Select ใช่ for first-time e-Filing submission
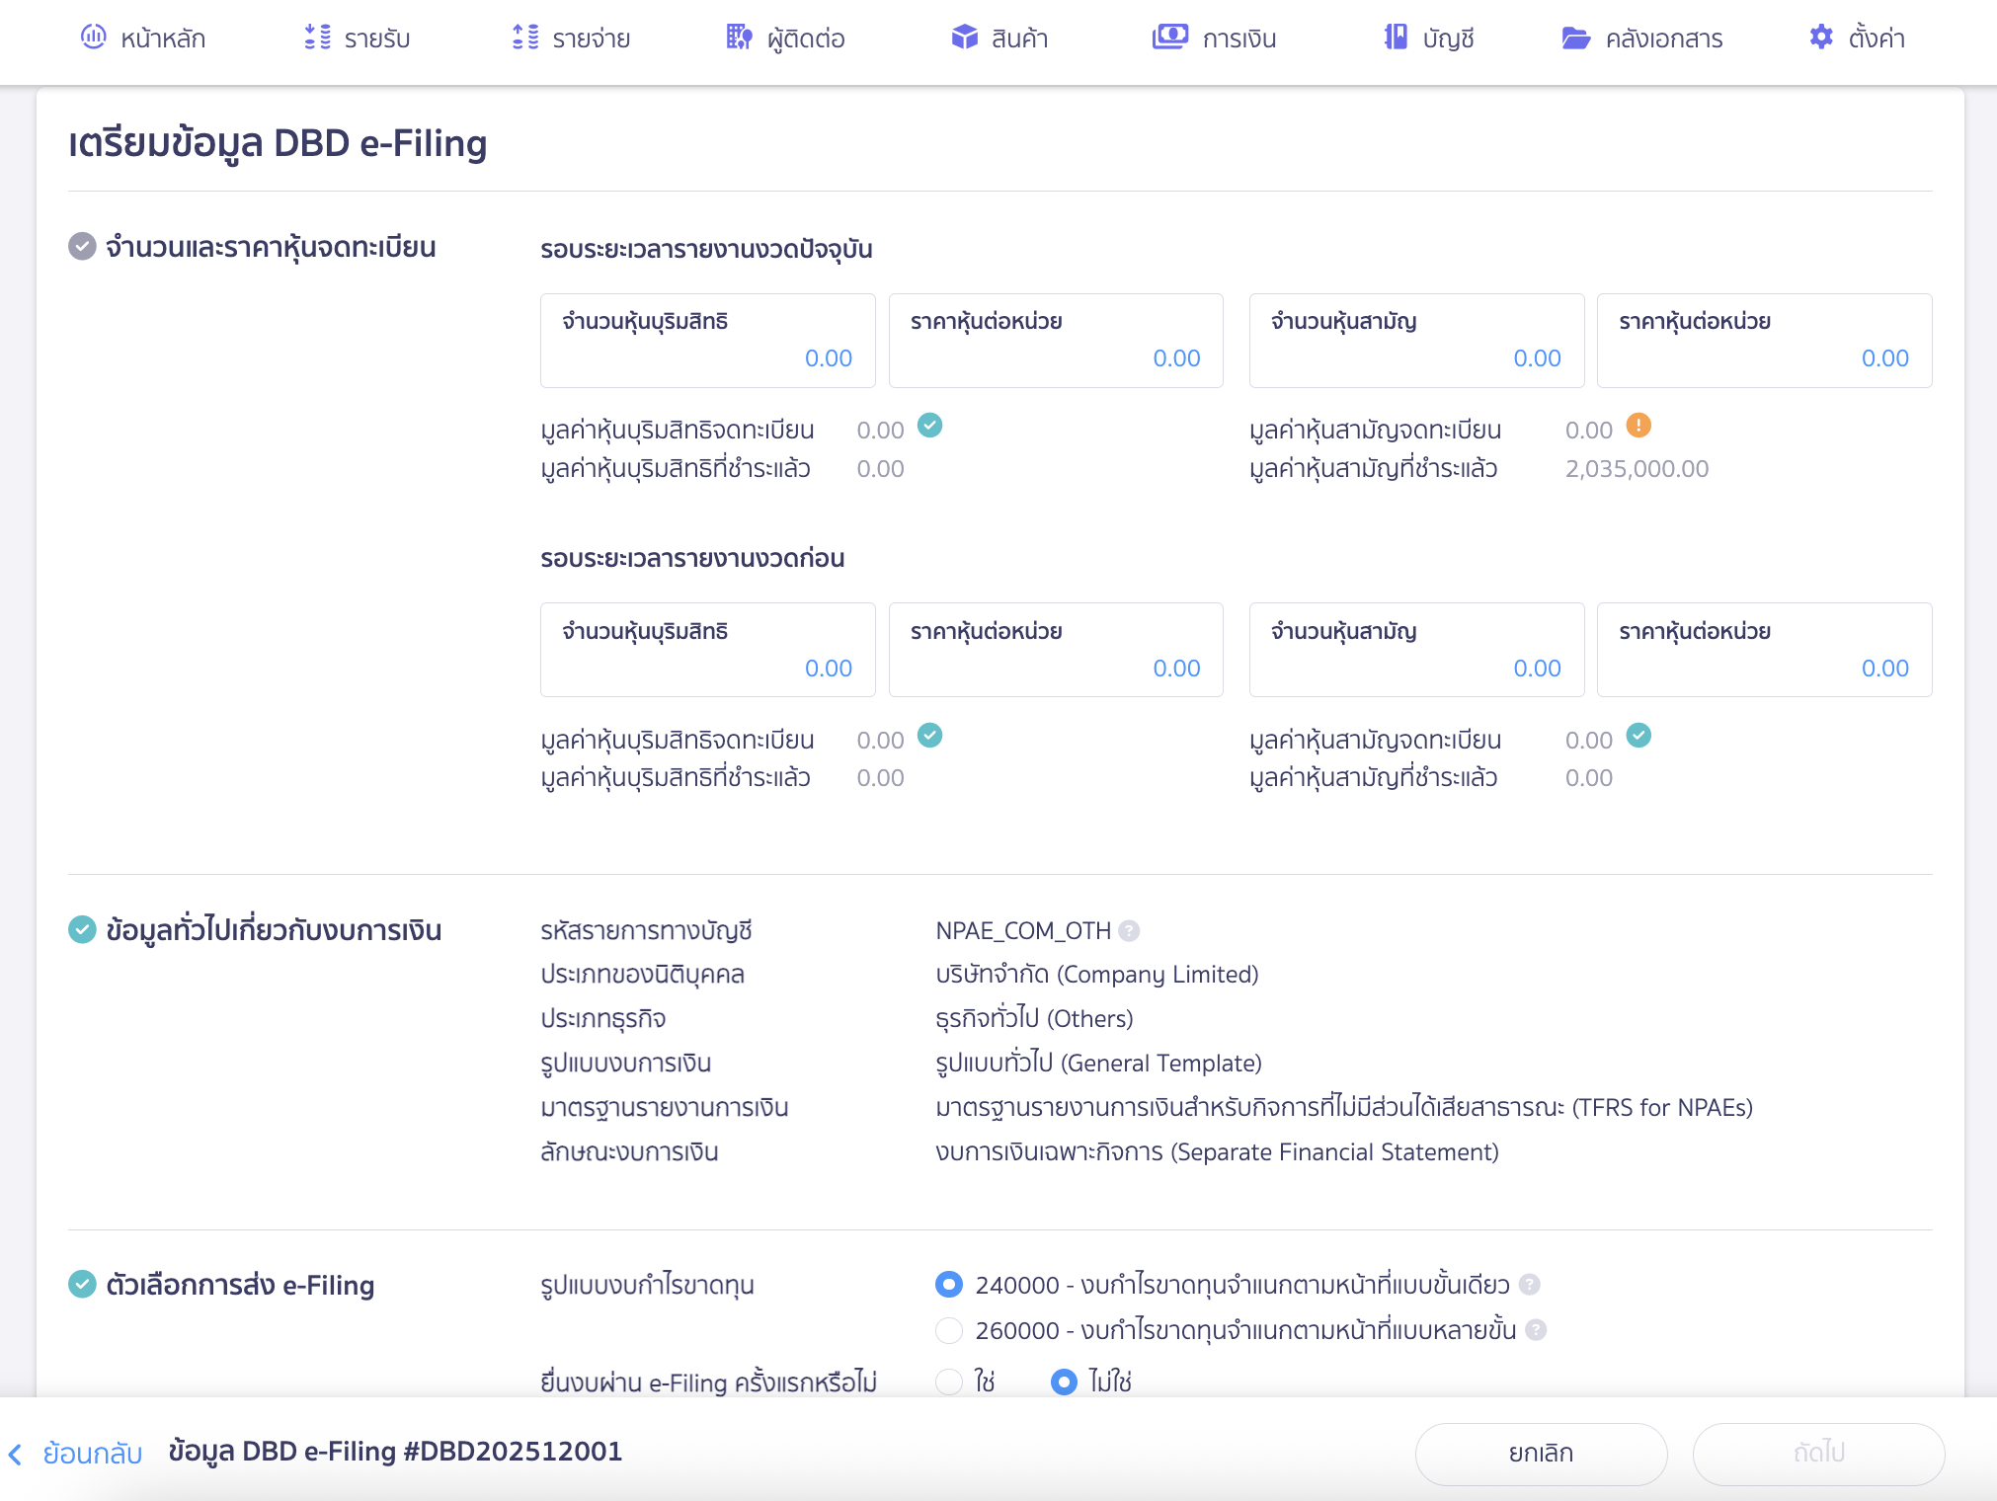Image resolution: width=1997 pixels, height=1501 pixels. [x=948, y=1382]
